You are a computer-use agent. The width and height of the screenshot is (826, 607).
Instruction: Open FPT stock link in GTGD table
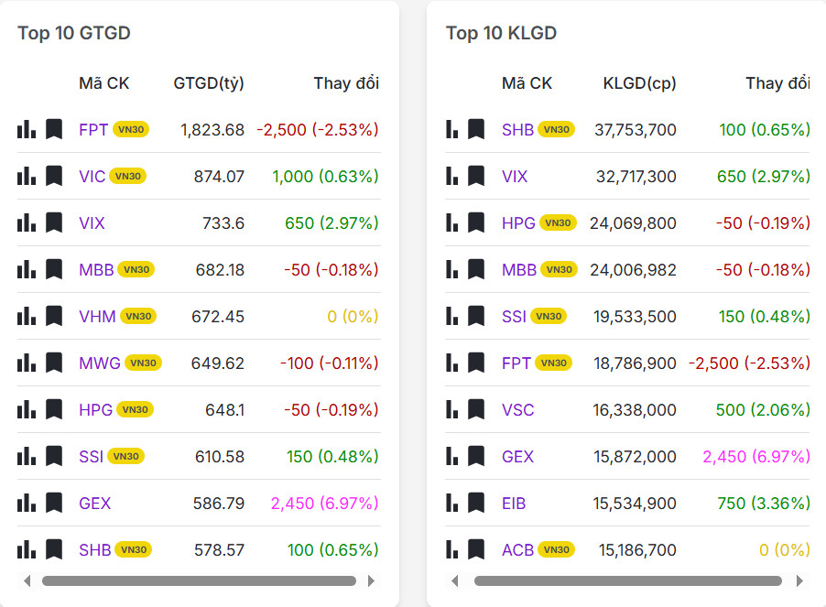click(93, 129)
